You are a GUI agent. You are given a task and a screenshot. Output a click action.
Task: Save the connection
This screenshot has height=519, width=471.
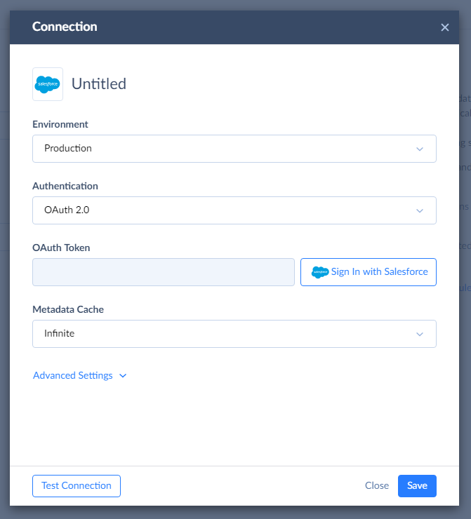tap(417, 486)
